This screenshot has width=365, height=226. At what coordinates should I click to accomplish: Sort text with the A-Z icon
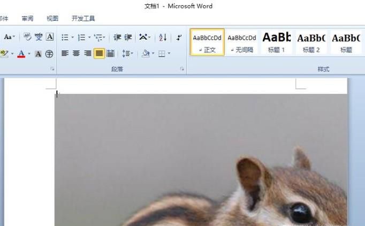pyautogui.click(x=163, y=37)
